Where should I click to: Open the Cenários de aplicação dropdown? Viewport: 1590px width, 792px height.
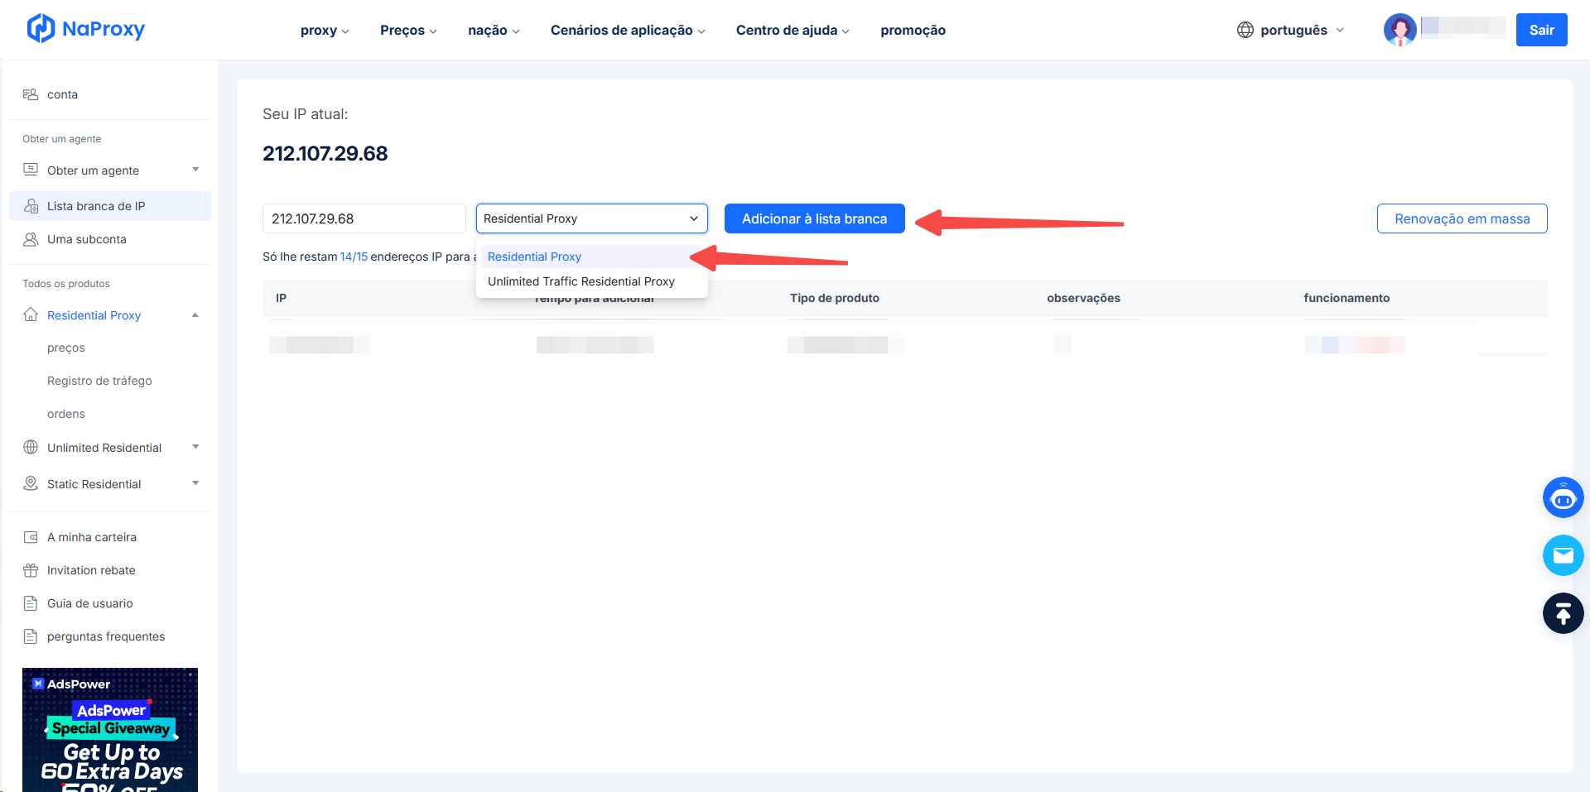628,30
